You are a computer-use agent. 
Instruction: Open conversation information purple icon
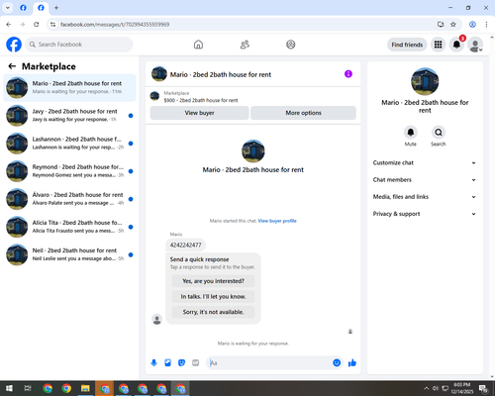[348, 74]
